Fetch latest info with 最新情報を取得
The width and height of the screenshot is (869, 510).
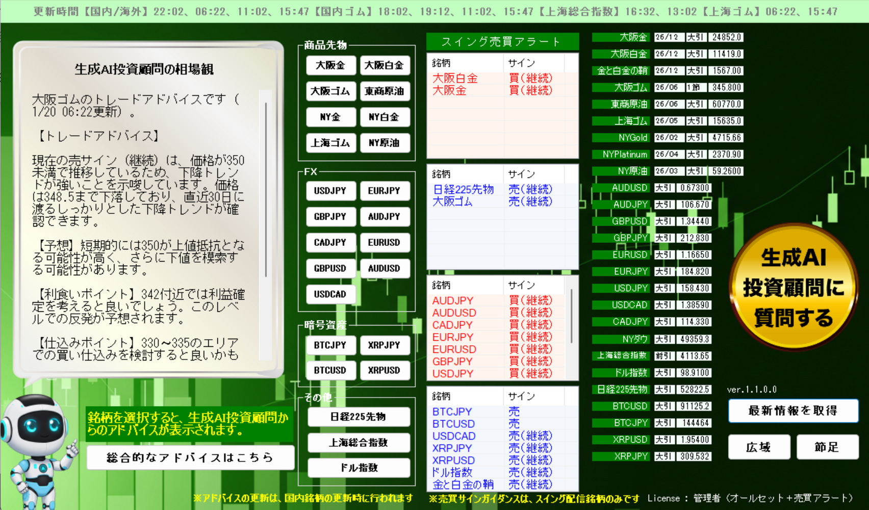click(794, 411)
